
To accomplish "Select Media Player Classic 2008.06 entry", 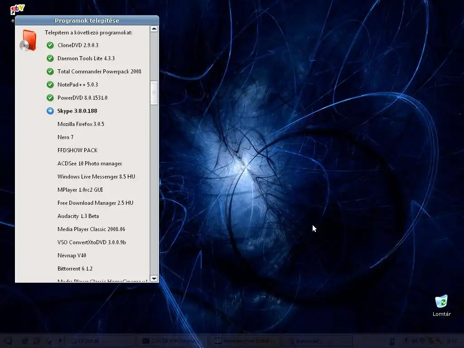I will [x=91, y=229].
